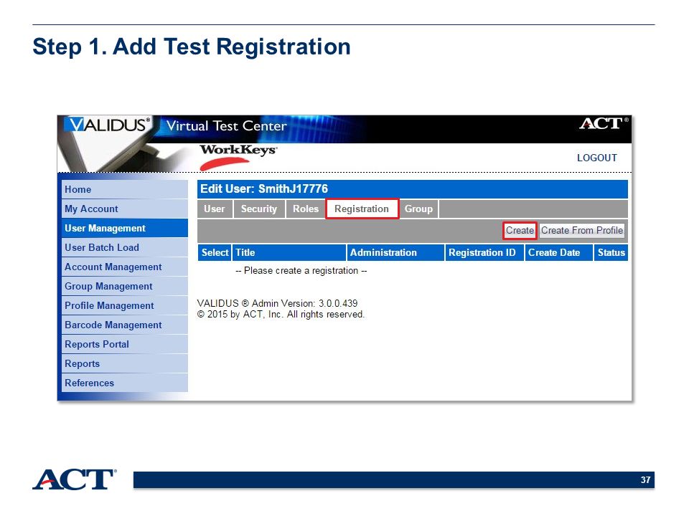Click slide page number 37
The width and height of the screenshot is (689, 516).
[x=645, y=480]
